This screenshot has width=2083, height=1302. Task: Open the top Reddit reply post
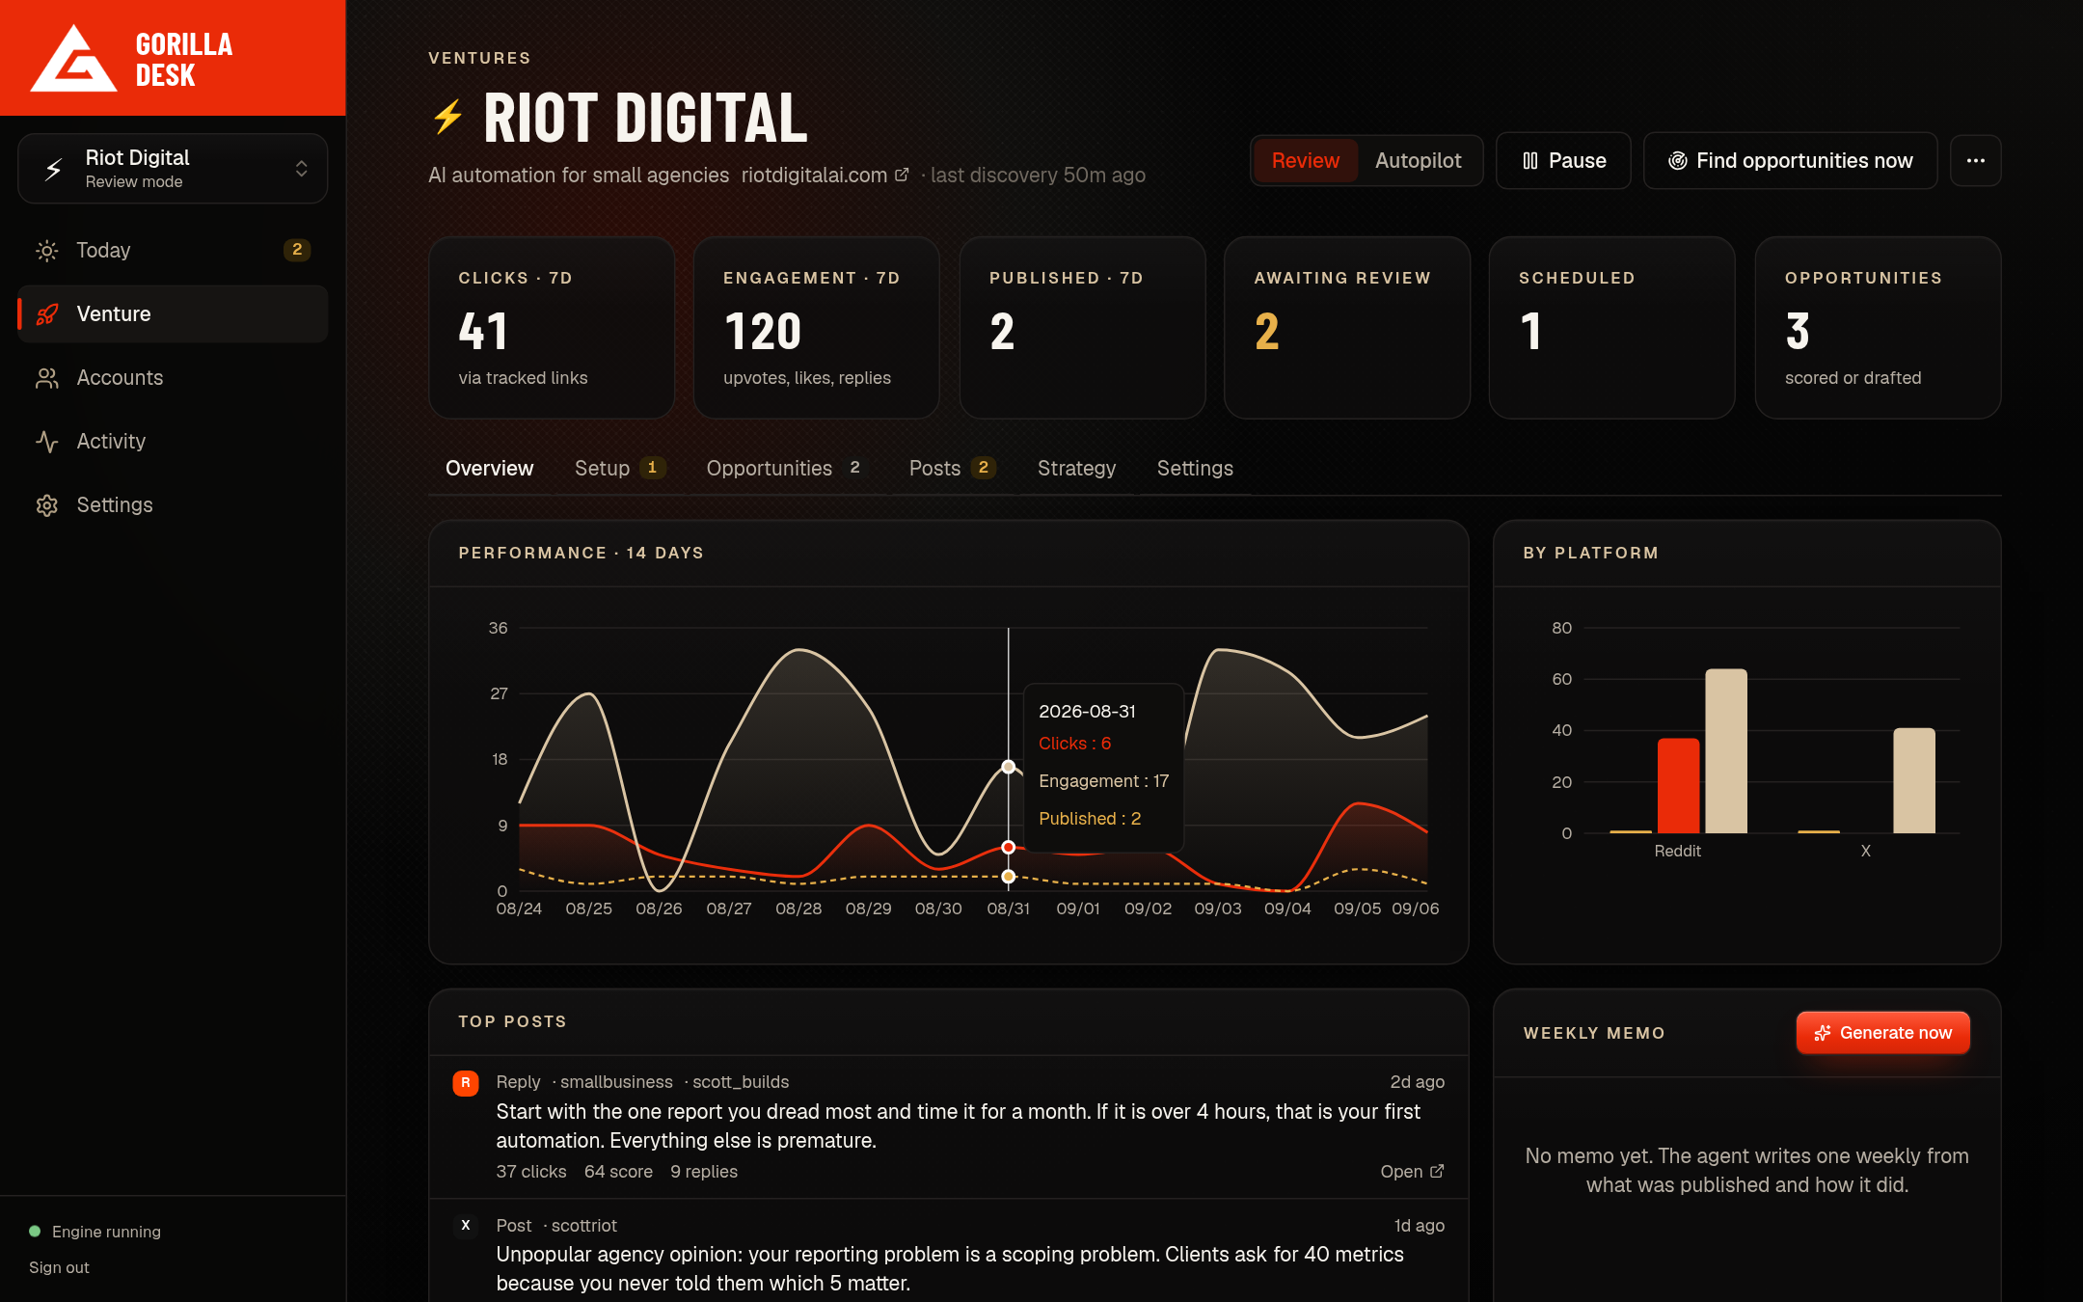[x=1412, y=1171]
